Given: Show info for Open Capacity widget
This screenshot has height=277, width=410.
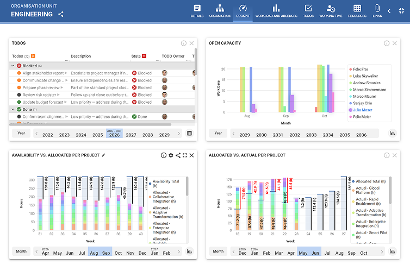Looking at the screenshot, I should pyautogui.click(x=387, y=43).
